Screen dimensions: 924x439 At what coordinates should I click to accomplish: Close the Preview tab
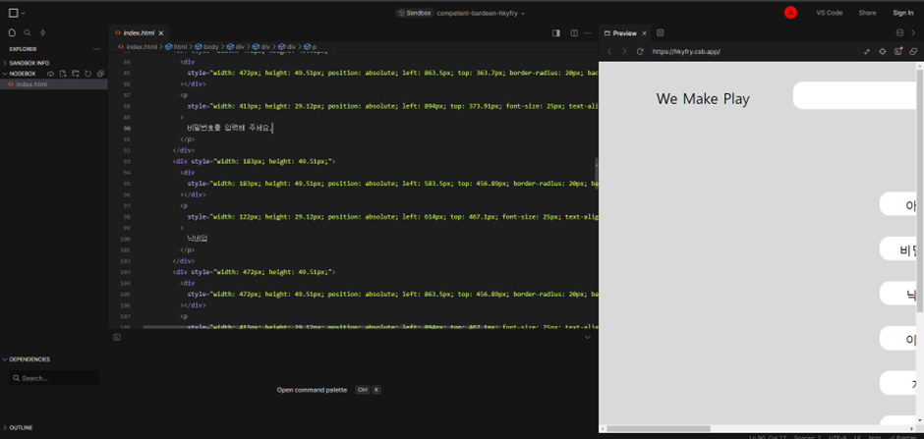(644, 33)
